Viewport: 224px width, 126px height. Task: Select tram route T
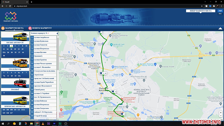coord(4,93)
